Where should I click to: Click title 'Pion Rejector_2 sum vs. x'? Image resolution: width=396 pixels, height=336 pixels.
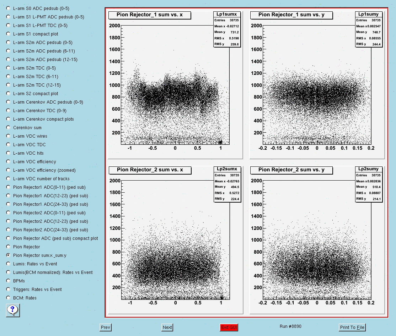coord(150,170)
